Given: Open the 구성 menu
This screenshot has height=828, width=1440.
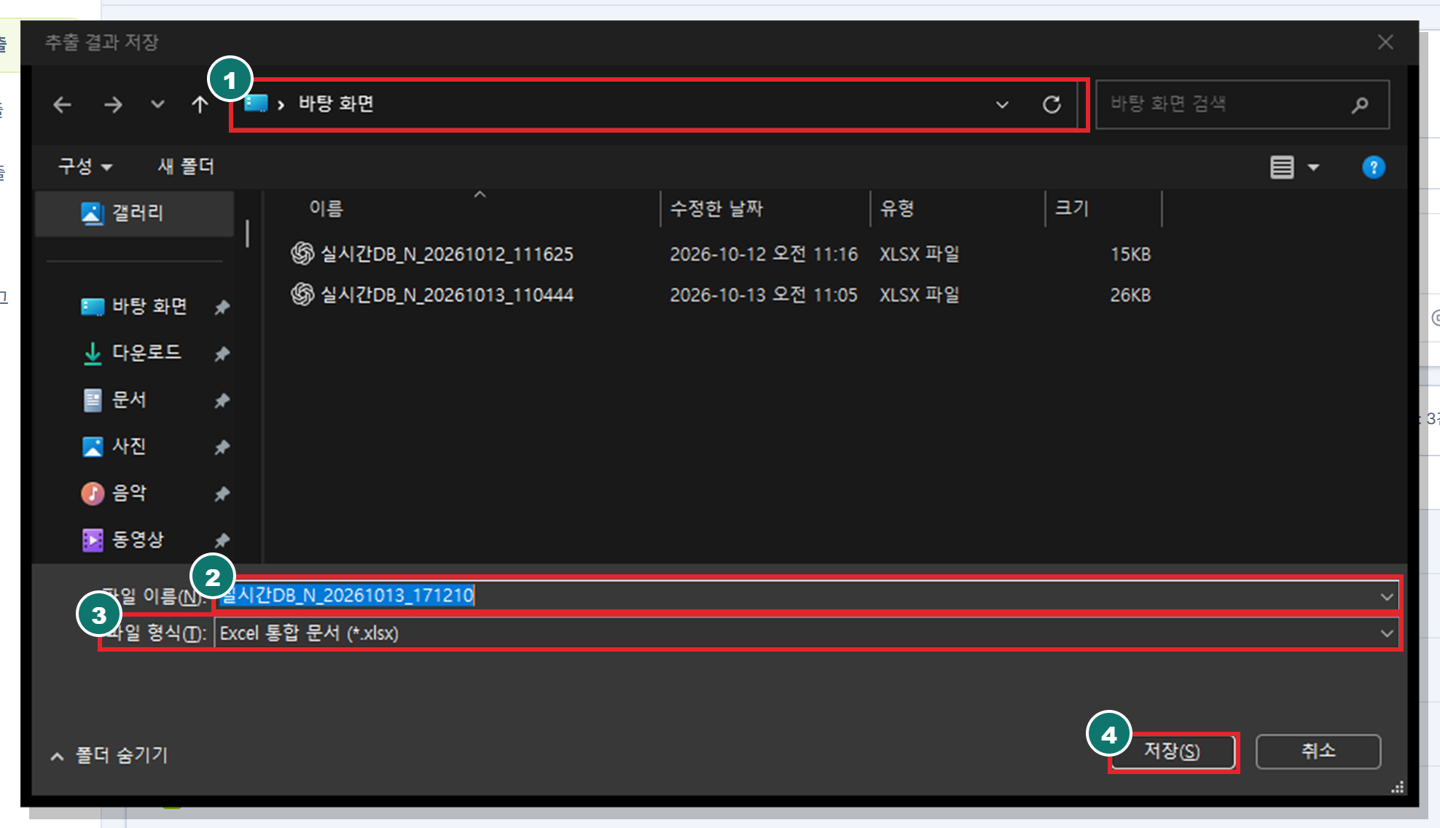Looking at the screenshot, I should pyautogui.click(x=85, y=167).
